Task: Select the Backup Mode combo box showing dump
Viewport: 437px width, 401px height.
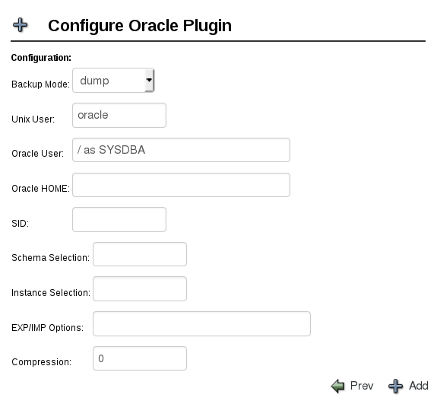Action: coord(113,81)
